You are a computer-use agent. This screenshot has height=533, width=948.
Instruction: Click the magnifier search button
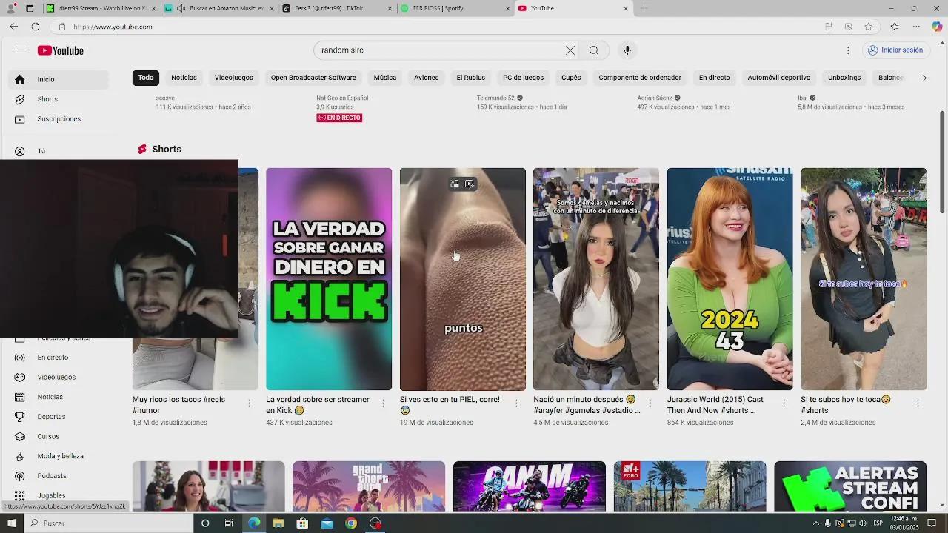point(594,50)
